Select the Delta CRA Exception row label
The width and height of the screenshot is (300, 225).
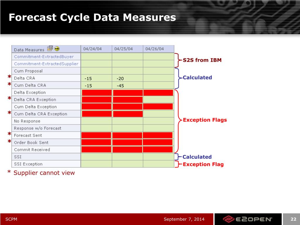point(35,100)
